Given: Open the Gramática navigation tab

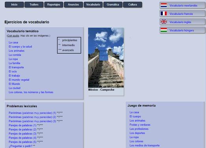Looking at the screenshot, I should click(113, 5).
